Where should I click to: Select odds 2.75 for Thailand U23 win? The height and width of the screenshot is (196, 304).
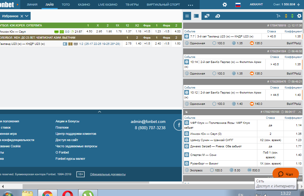128,44
